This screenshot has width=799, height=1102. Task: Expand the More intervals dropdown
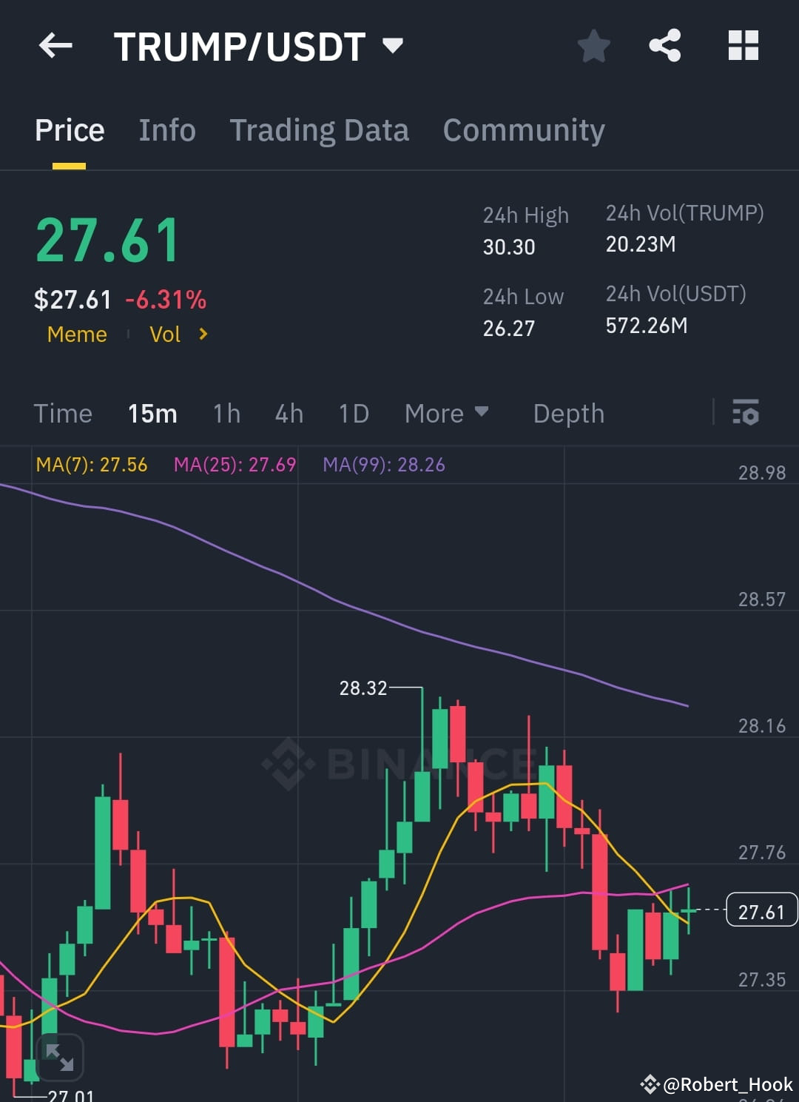tap(446, 414)
